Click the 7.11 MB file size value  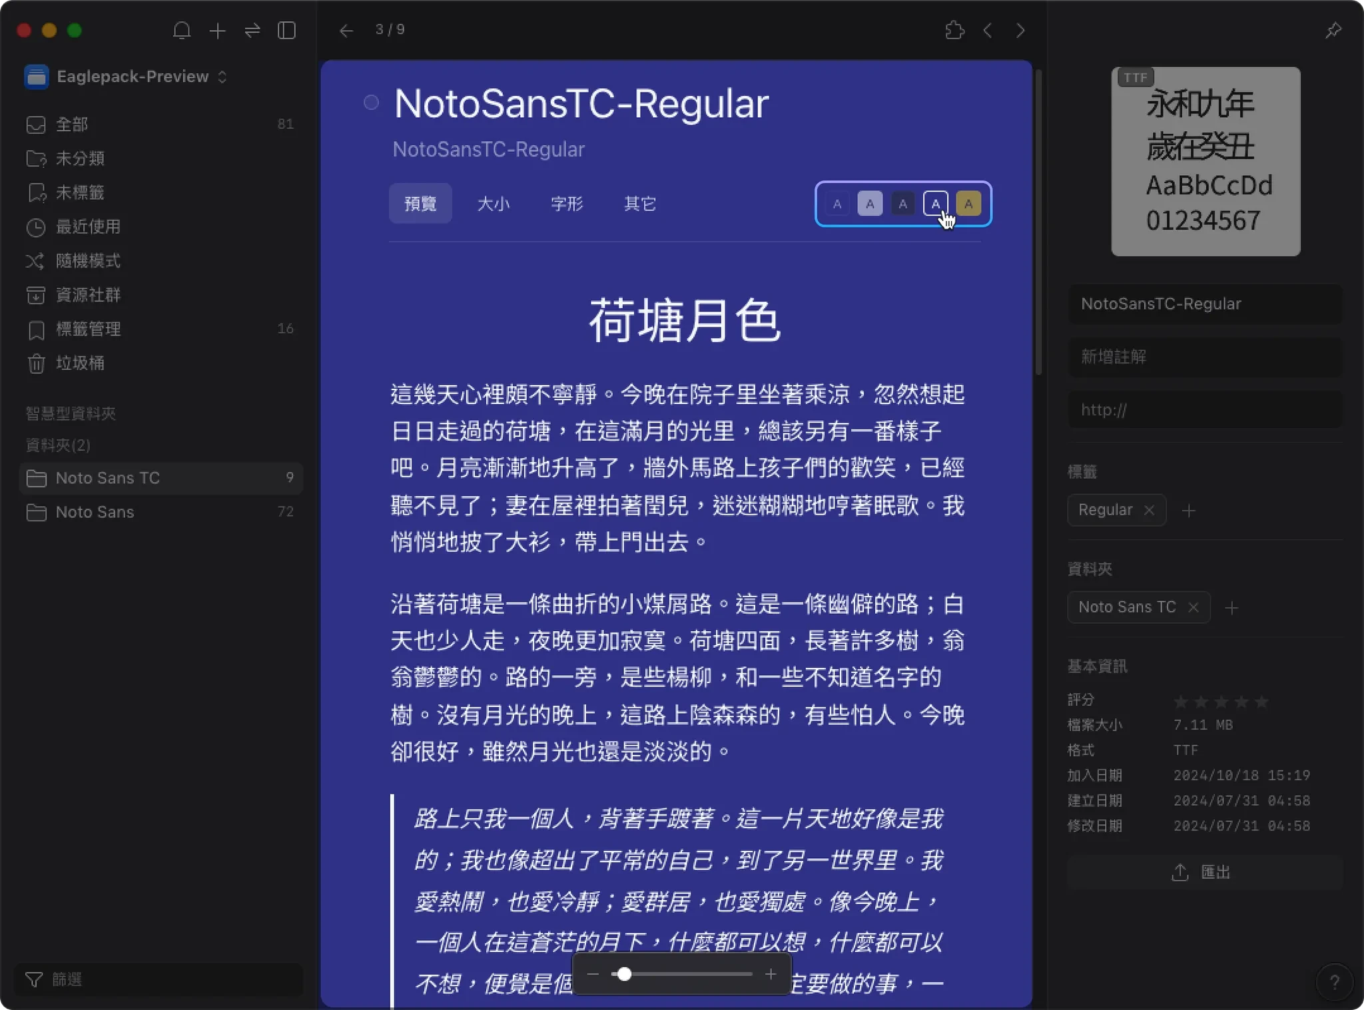click(1203, 725)
